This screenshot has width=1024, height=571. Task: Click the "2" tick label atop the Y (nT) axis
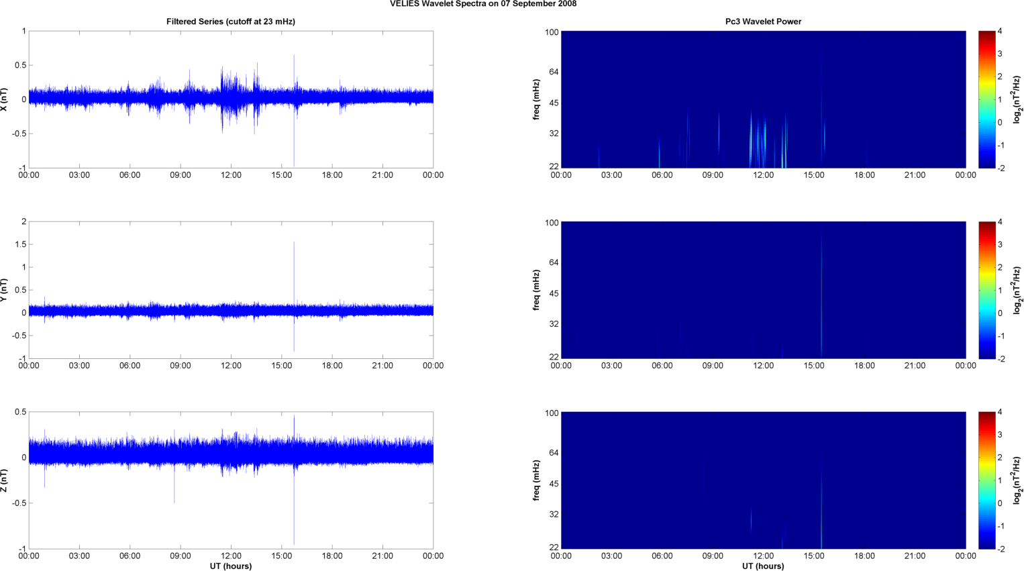(23, 221)
